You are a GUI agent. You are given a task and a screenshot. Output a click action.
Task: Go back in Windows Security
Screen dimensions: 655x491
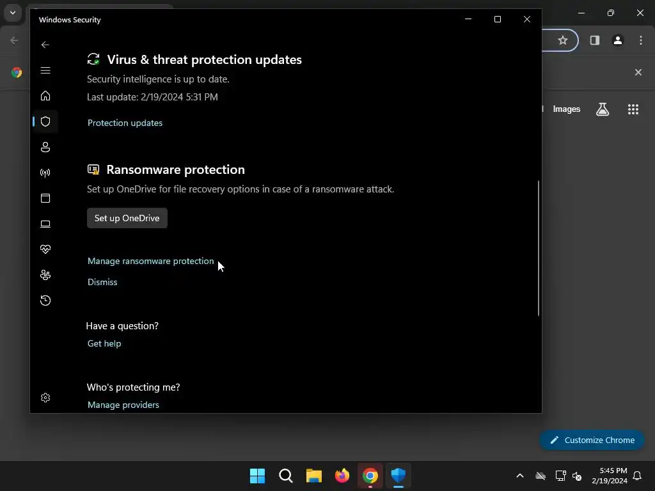45,45
